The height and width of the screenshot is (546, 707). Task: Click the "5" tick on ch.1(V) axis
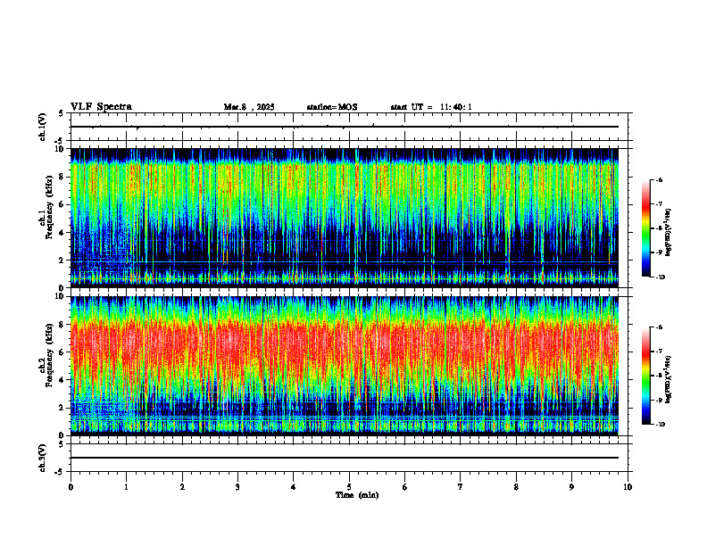61,113
